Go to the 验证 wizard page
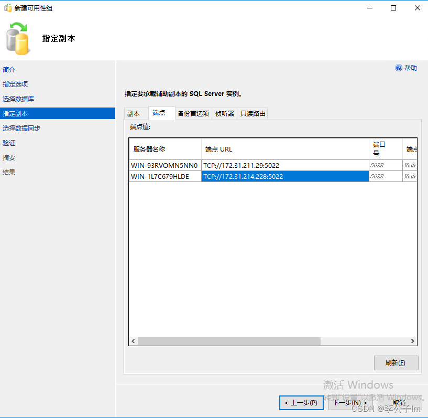The height and width of the screenshot is (418, 428). pos(9,143)
